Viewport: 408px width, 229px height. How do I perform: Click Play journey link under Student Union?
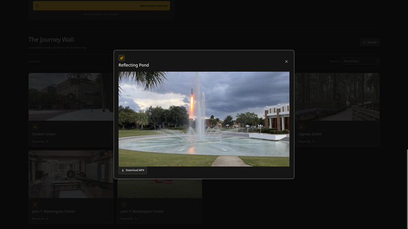click(x=40, y=142)
